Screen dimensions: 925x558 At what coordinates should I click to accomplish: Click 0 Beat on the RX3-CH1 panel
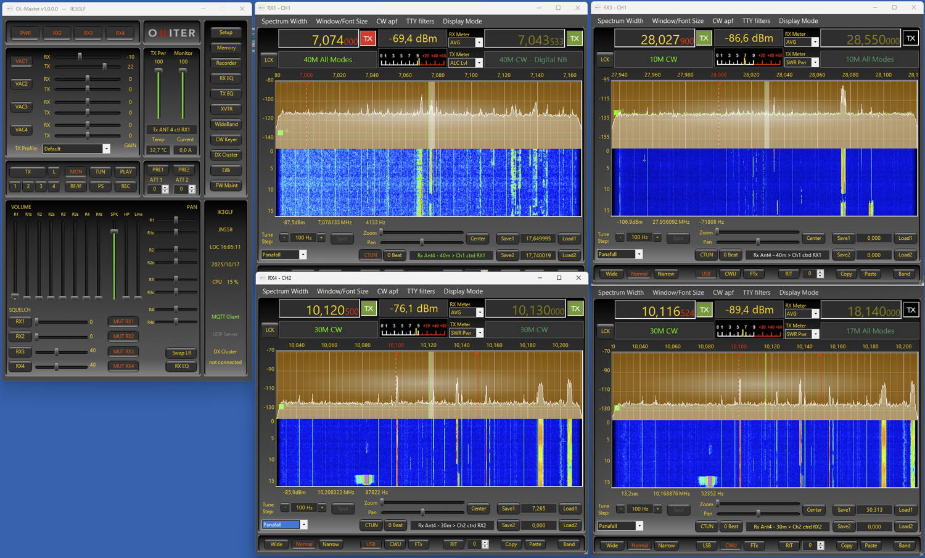(x=731, y=255)
